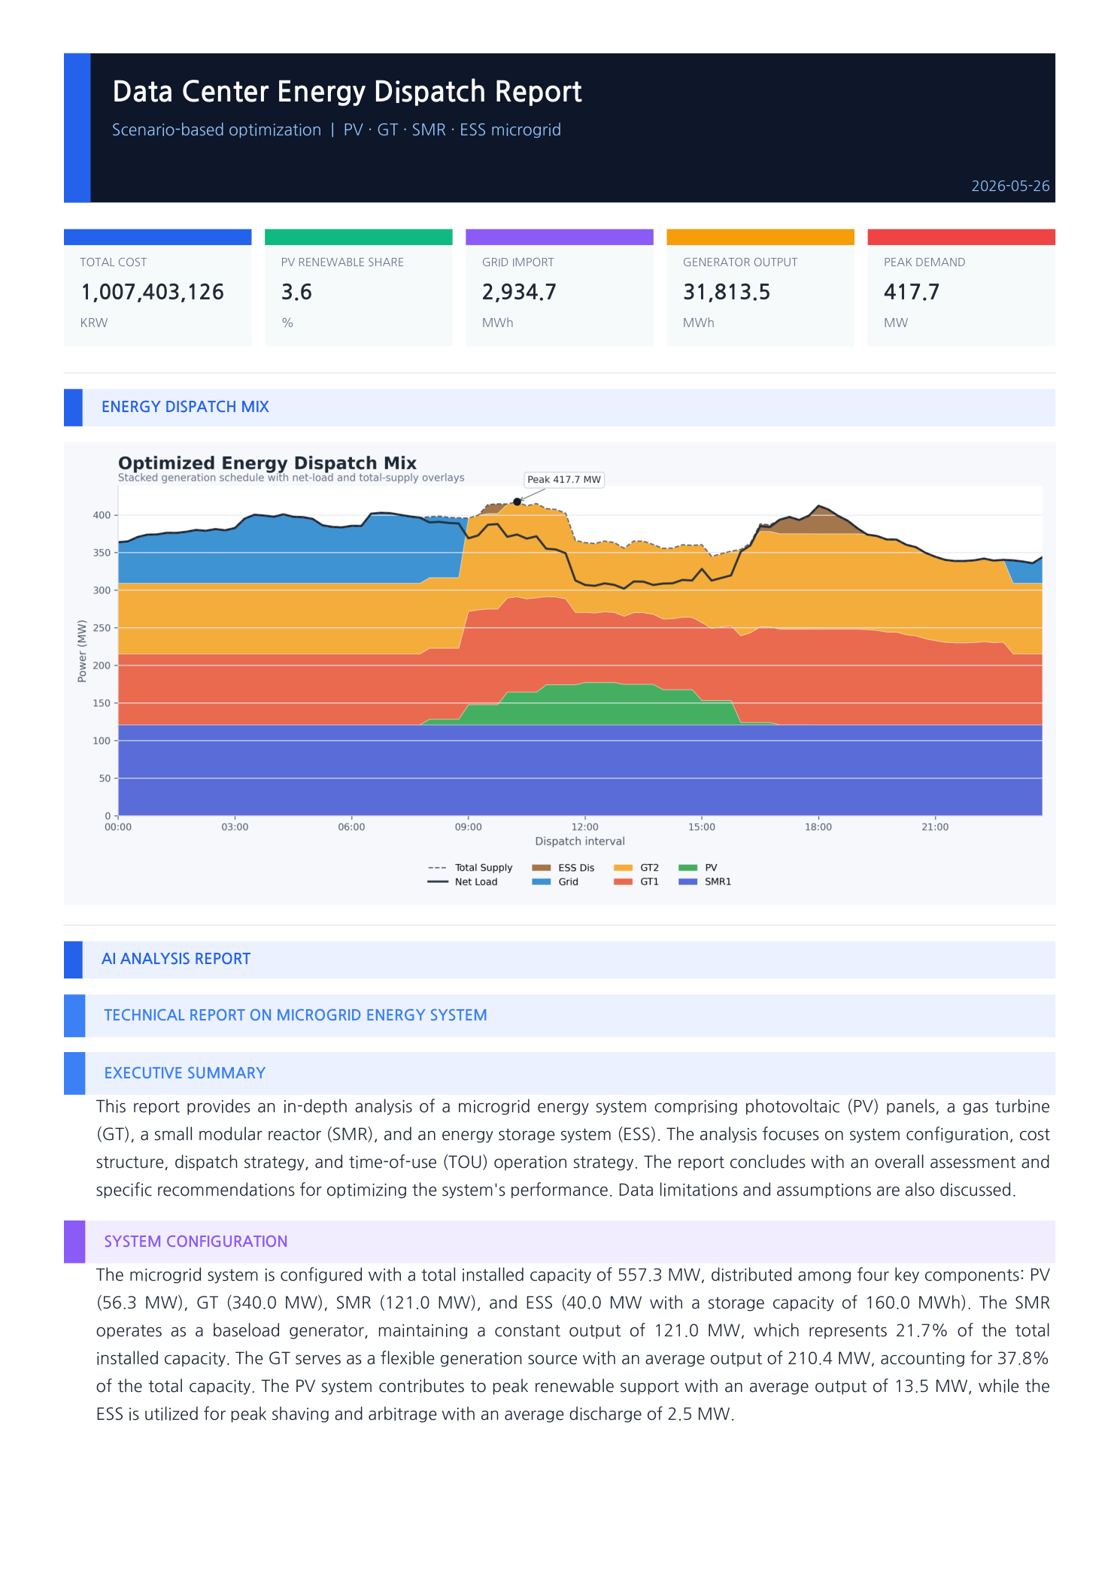Hide the "ESS Dis" series via the legend
The width and height of the screenshot is (1120, 1583).
[563, 868]
